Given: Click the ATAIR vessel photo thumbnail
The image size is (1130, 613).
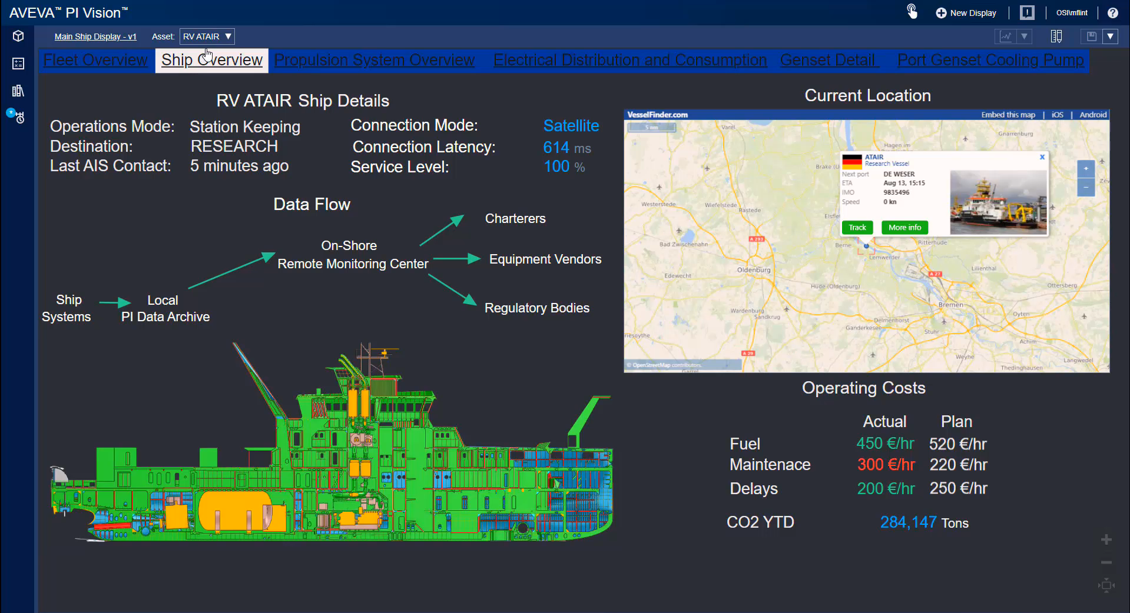Looking at the screenshot, I should pos(999,202).
